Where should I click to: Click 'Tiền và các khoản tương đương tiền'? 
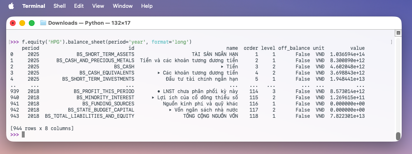click(189, 61)
